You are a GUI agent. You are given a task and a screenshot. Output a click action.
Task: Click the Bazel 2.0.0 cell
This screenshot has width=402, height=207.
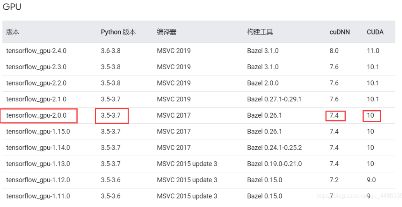click(263, 83)
